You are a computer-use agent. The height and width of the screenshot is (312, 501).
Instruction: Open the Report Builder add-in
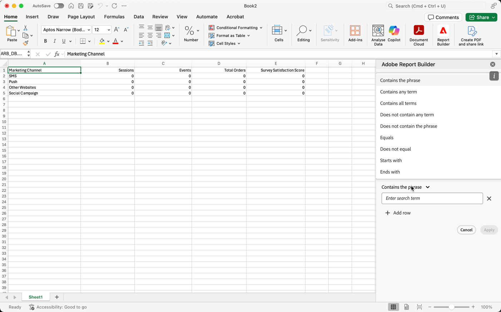[443, 35]
